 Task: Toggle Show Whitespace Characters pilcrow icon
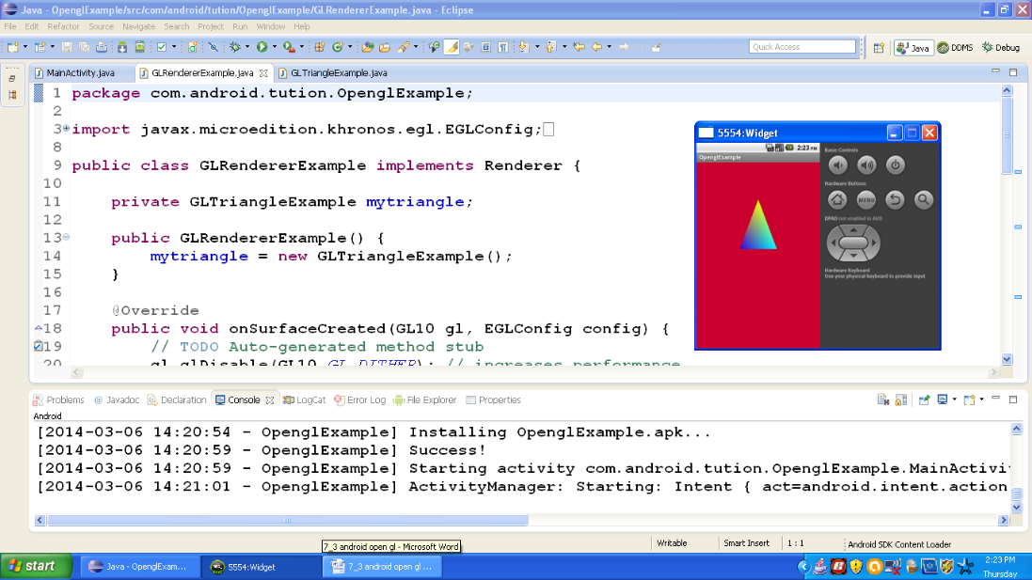pyautogui.click(x=503, y=47)
